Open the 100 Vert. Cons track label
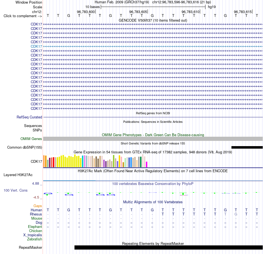This screenshot has width=263, height=254. click(16, 190)
